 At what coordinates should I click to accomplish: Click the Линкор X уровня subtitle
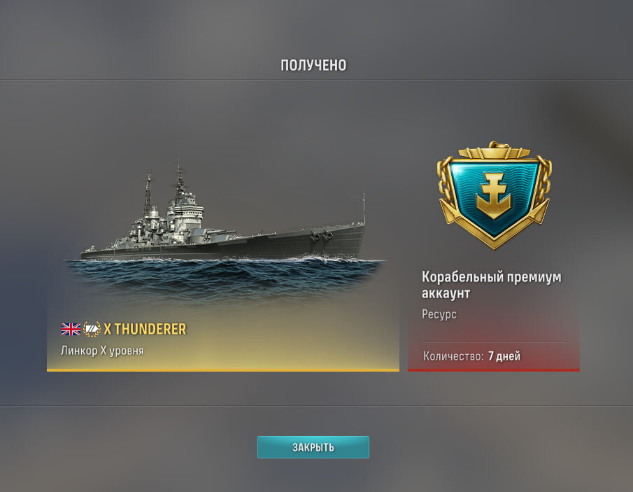pos(102,350)
